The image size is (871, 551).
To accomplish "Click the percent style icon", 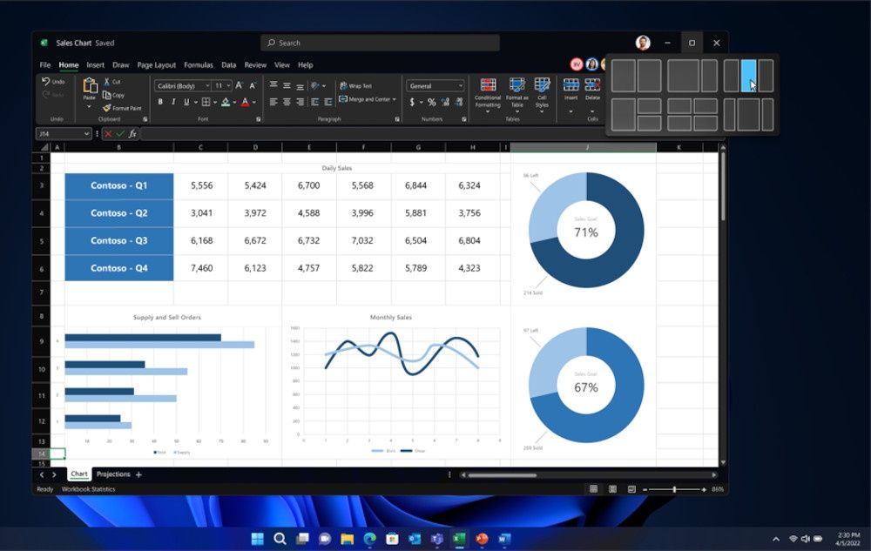I will (x=432, y=102).
